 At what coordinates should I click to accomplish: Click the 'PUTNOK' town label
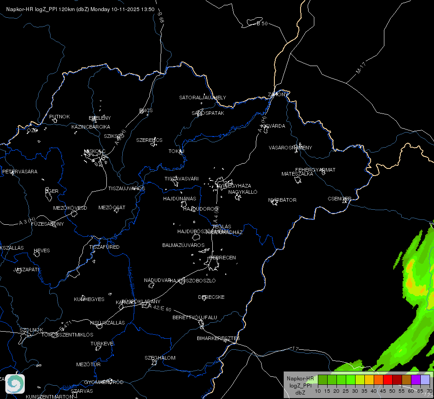[x=59, y=117]
